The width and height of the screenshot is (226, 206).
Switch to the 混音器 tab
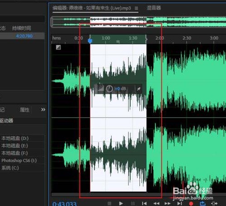coord(154,8)
